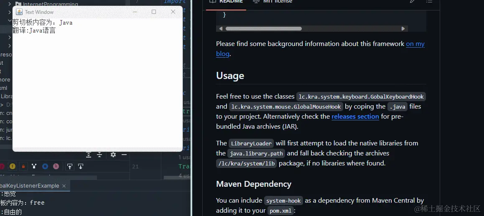This screenshot has height=216, width=484.
Task: Click the 'Usage' heading
Action: (230, 76)
